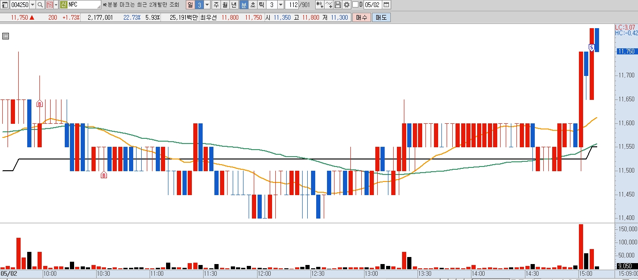Click the trade amount 25,191백만
The height and width of the screenshot is (280, 638).
184,17
